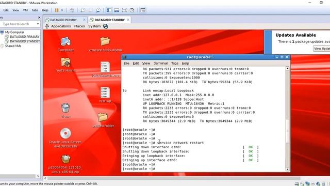330x186 pixels.
Task: Click the send Ctrl+Alt+Del toolbar icon
Action: click(72, 10)
